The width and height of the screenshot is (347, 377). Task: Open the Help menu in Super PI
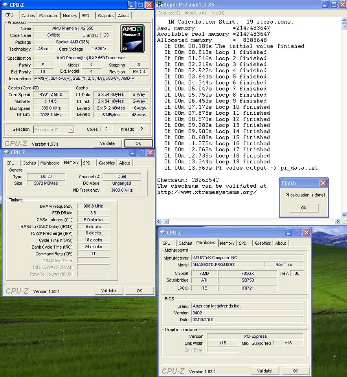[217, 13]
